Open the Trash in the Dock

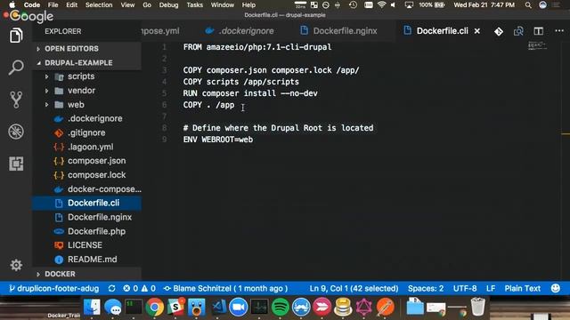(477, 307)
